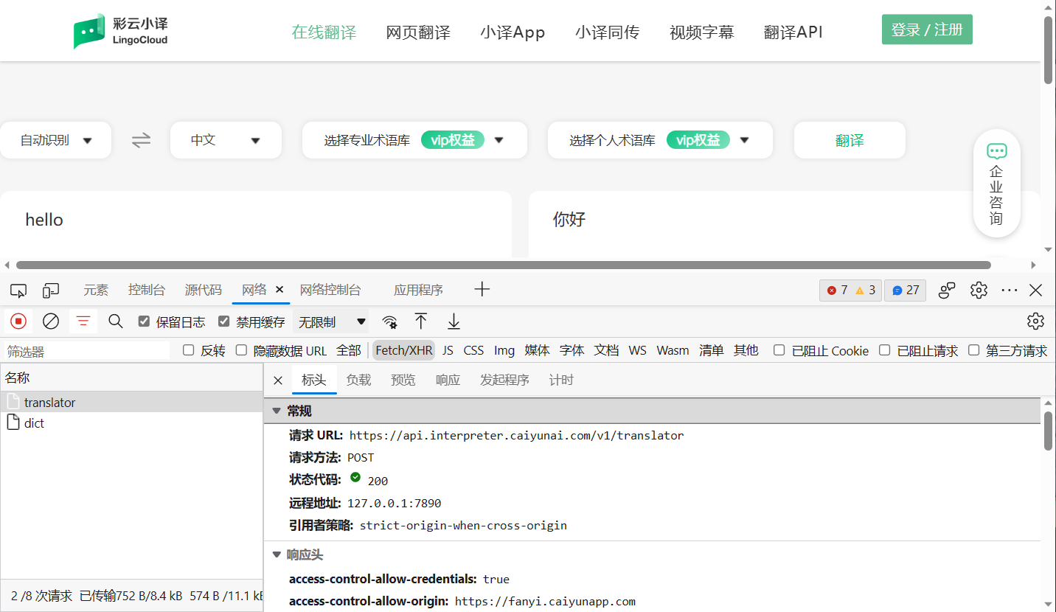Click the 筛选器 filter input field
This screenshot has width=1056, height=612.
[x=87, y=351]
